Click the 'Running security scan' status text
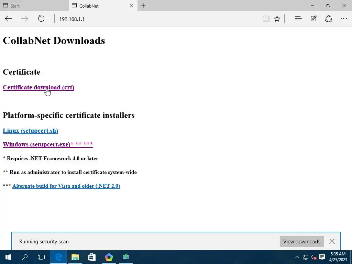 (44, 242)
